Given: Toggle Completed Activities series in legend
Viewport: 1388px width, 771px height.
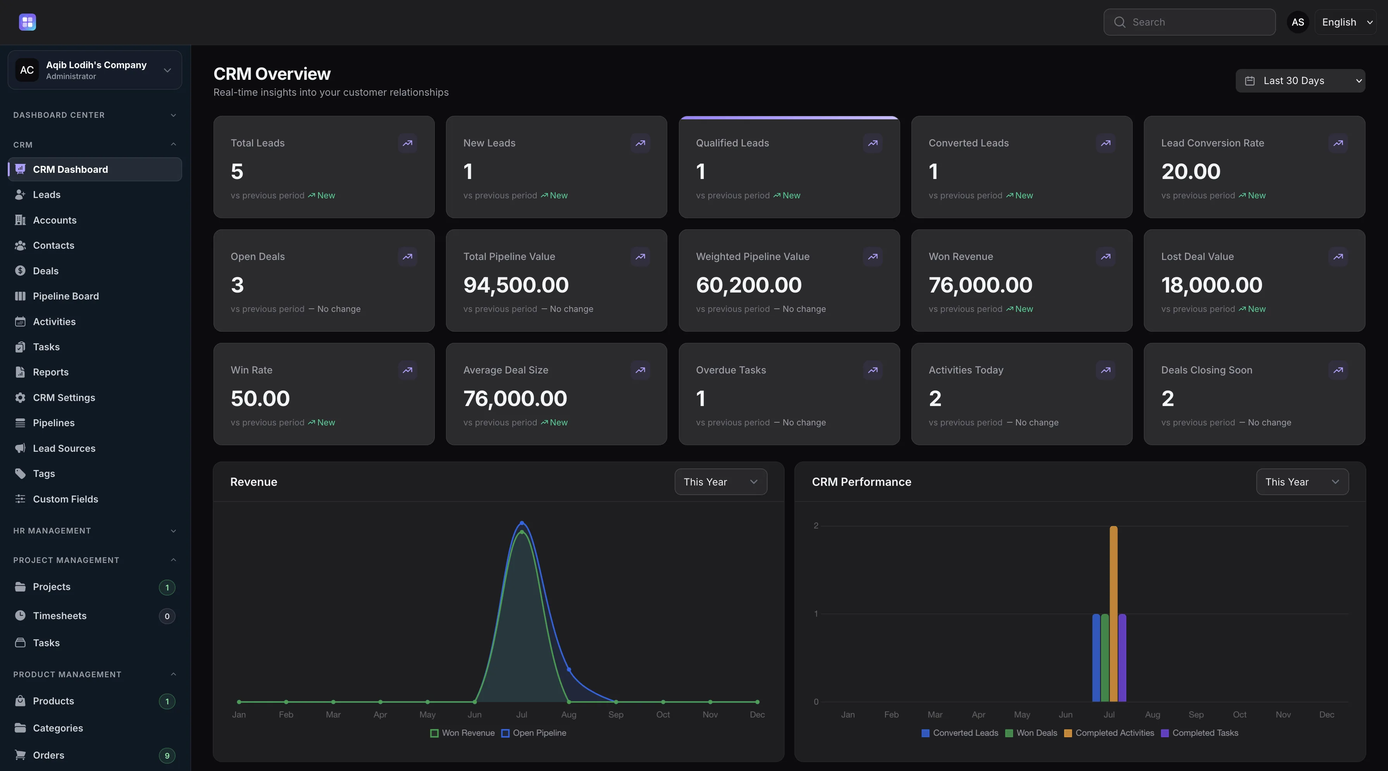Looking at the screenshot, I should click(x=1109, y=733).
